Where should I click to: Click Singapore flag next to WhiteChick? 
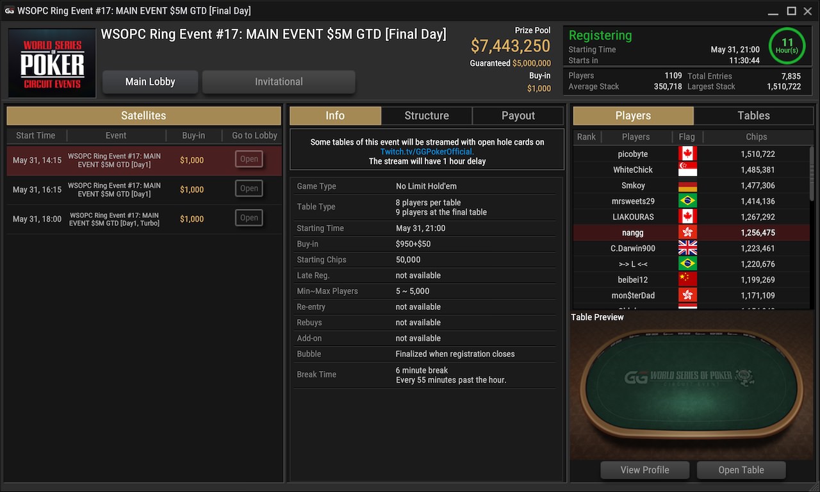click(x=687, y=170)
